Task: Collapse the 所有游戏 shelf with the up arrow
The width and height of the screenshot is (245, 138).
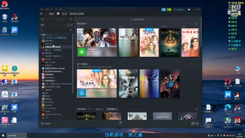Action: (197, 109)
